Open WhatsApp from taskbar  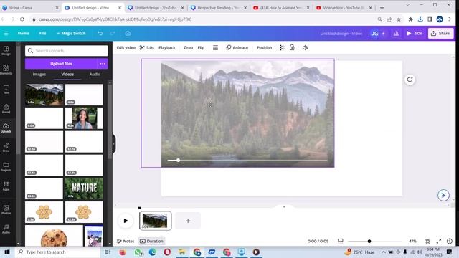(138, 252)
